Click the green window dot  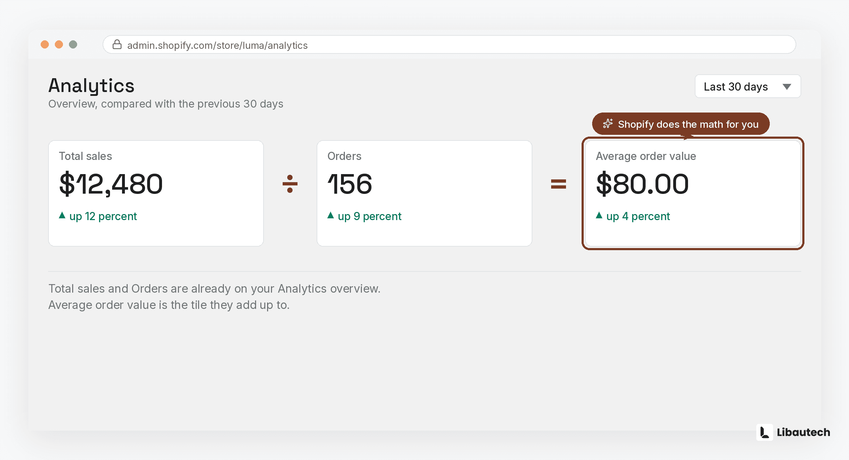pos(73,45)
